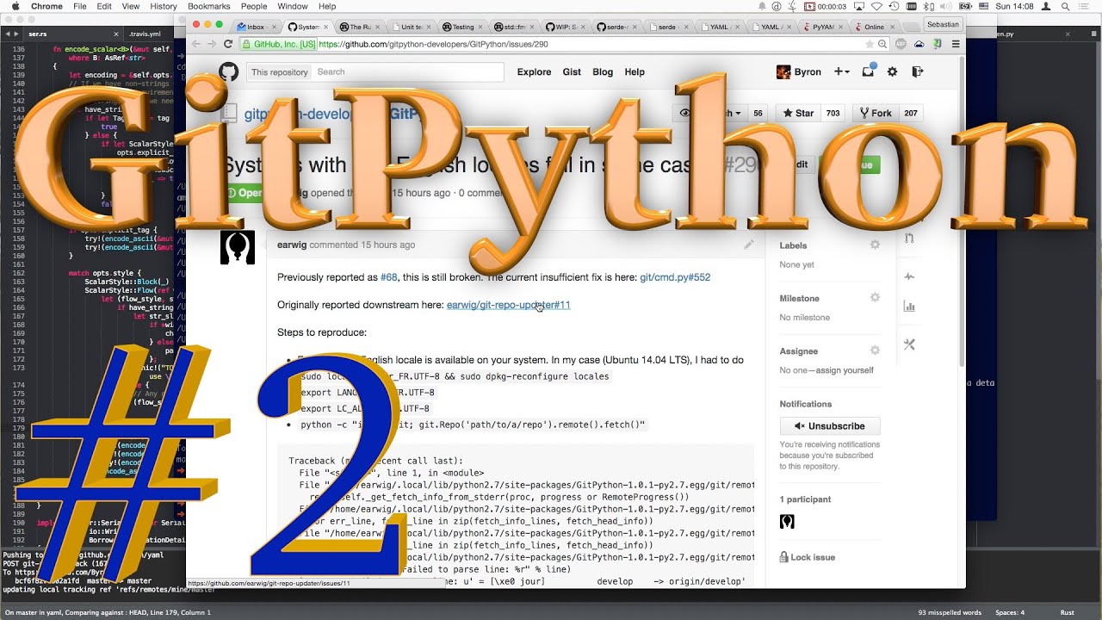1102x620 pixels.
Task: Click the 207 forks count
Action: 911,113
